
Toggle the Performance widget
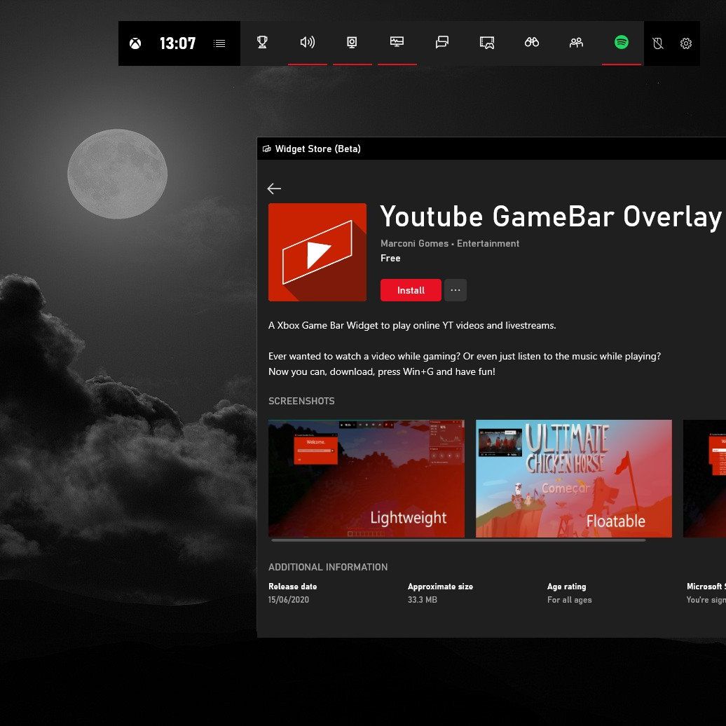coord(397,42)
